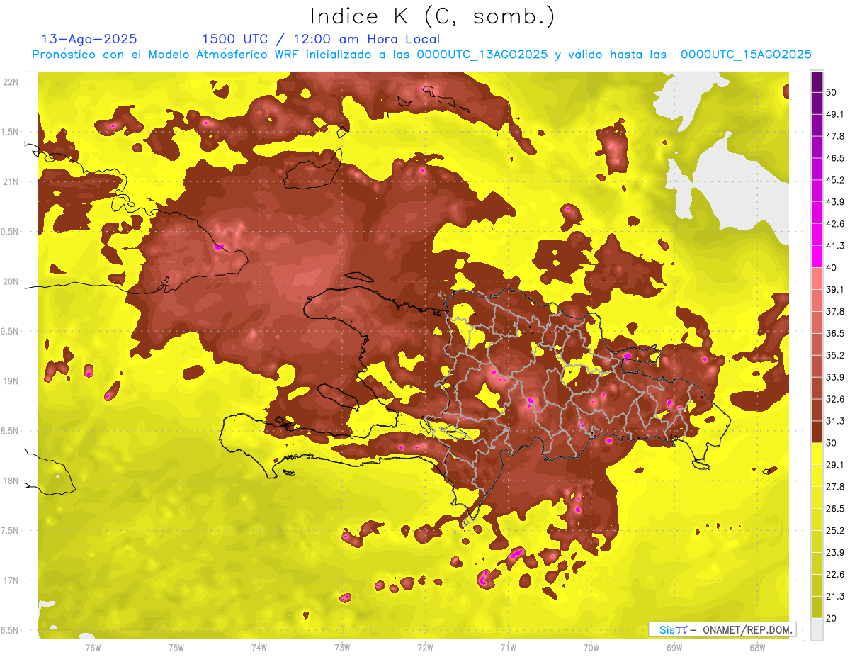Click the latitude label "17N"
Screen dimensions: 850x657
(11, 580)
